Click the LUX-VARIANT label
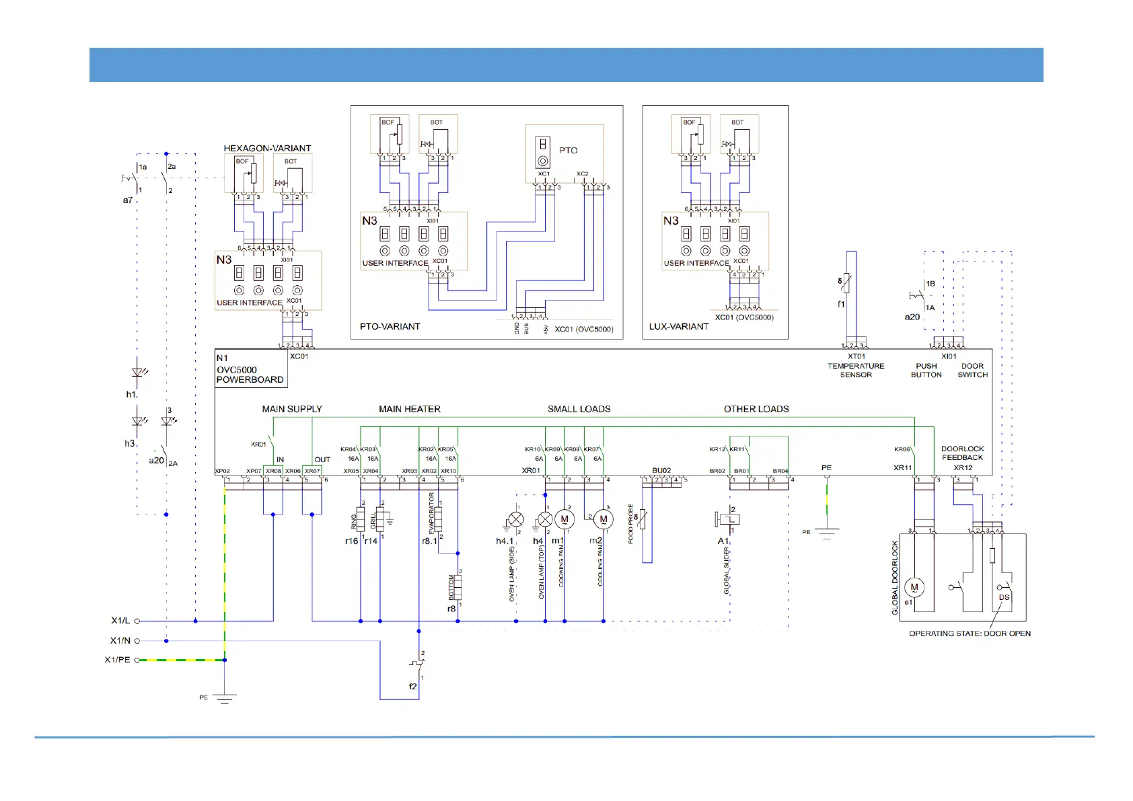This screenshot has width=1133, height=801. (678, 326)
